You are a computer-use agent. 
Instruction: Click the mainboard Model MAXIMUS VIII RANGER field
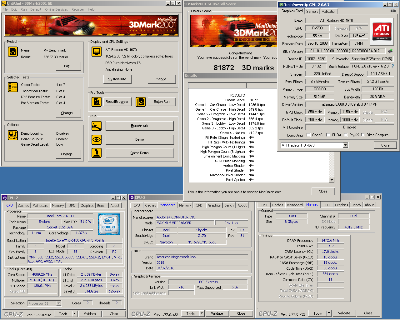pyautogui.click(x=185, y=223)
